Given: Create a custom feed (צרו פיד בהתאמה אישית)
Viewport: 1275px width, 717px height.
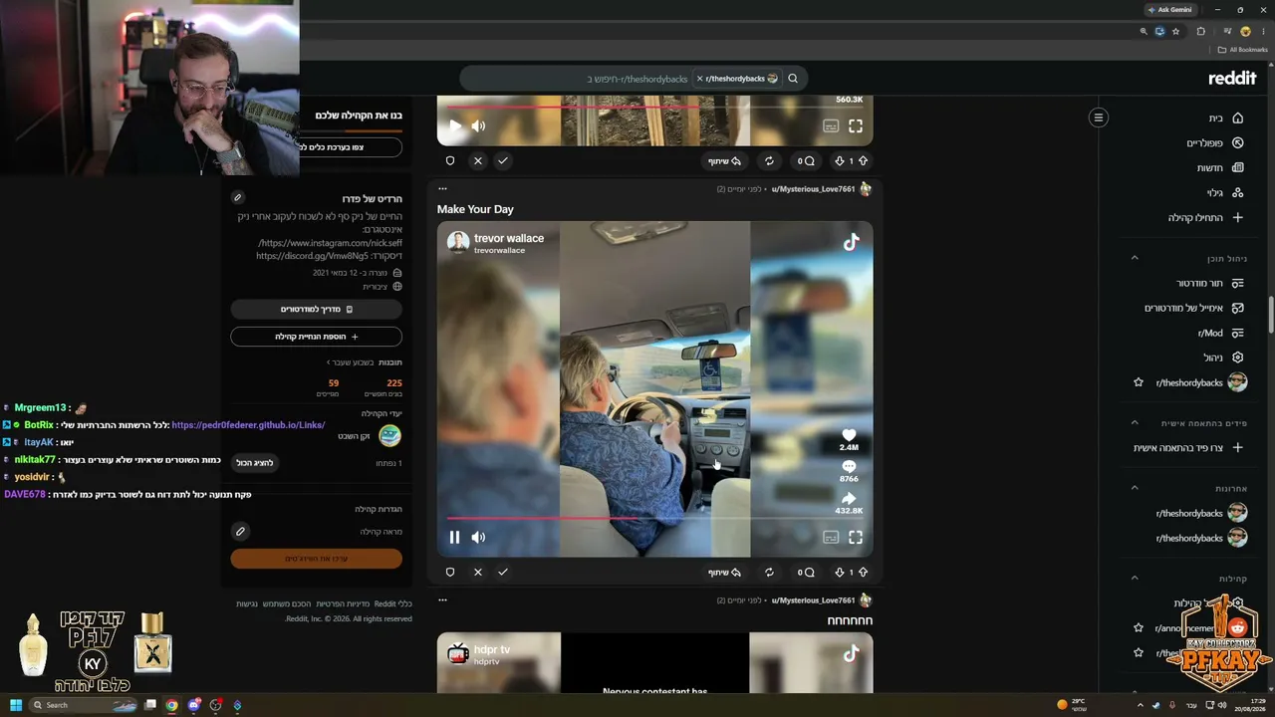Looking at the screenshot, I should click(1187, 447).
